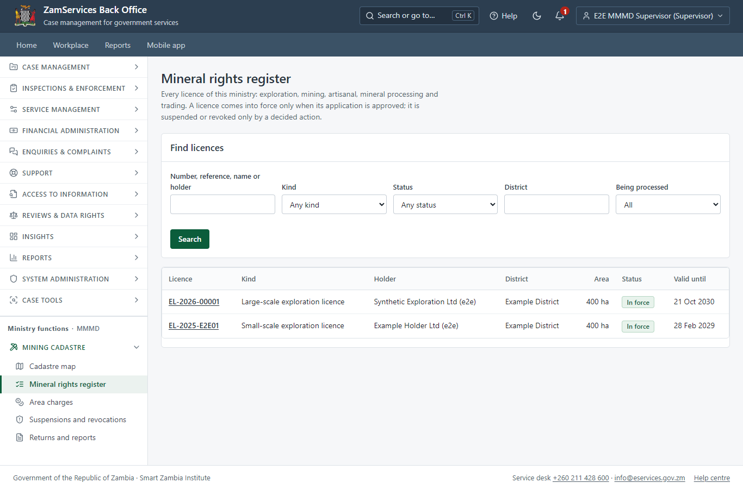Click the Insights dashboard icon
The width and height of the screenshot is (743, 489).
tap(14, 236)
